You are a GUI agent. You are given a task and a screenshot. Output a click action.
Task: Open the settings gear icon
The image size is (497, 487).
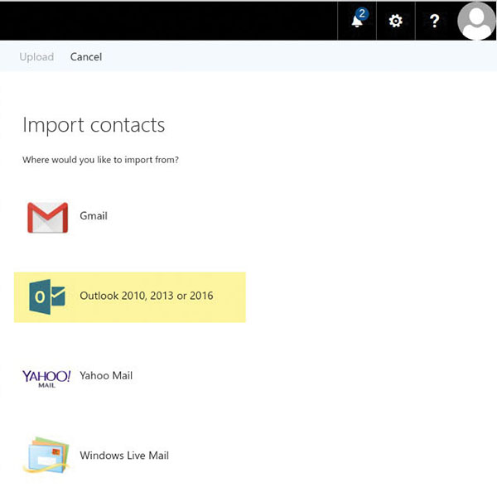click(x=396, y=22)
